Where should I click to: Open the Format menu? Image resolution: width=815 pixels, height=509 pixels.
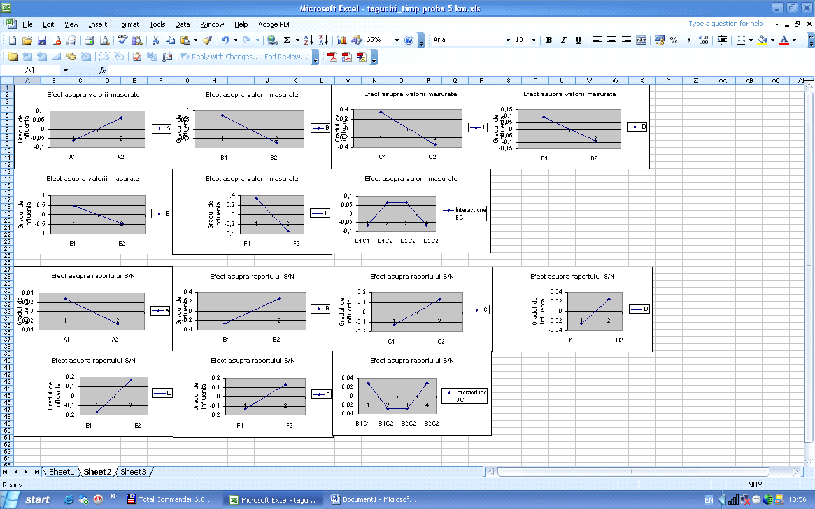click(x=128, y=24)
